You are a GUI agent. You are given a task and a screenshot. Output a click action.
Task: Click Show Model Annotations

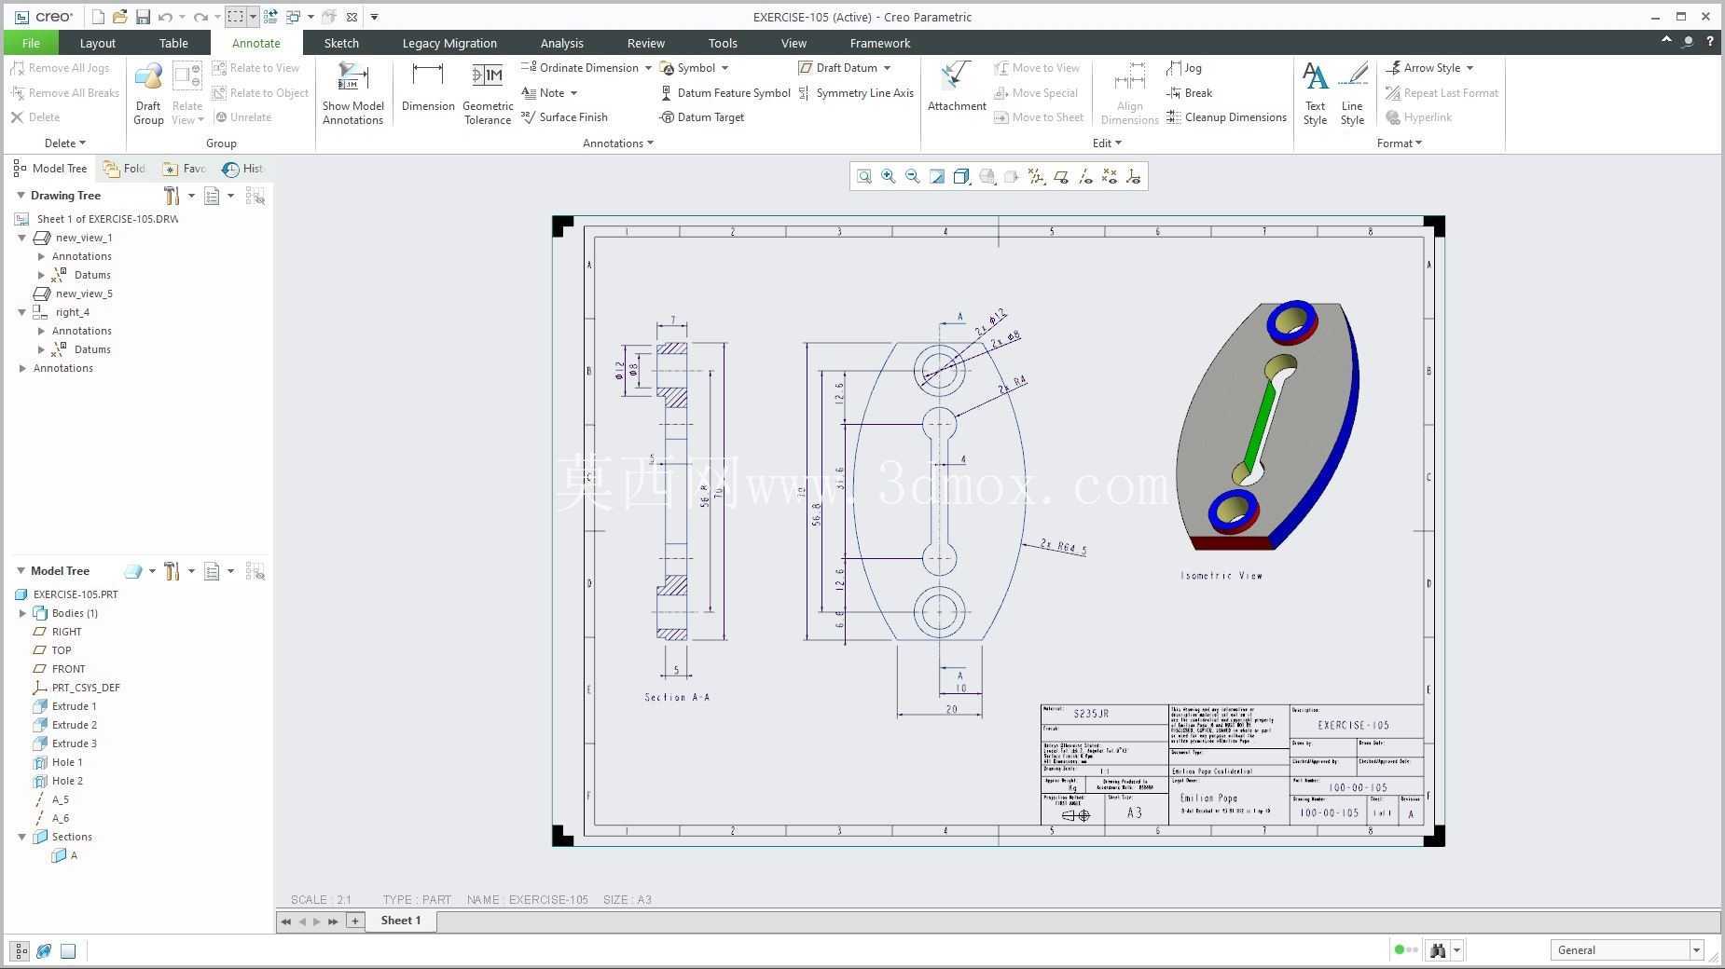(353, 93)
